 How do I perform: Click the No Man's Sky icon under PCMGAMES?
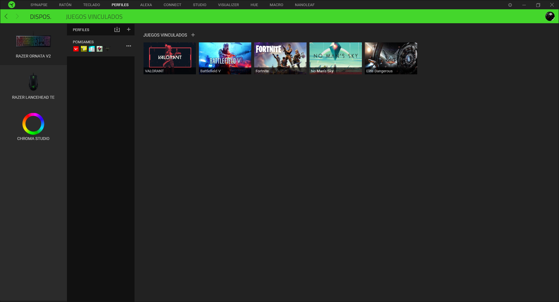click(100, 49)
